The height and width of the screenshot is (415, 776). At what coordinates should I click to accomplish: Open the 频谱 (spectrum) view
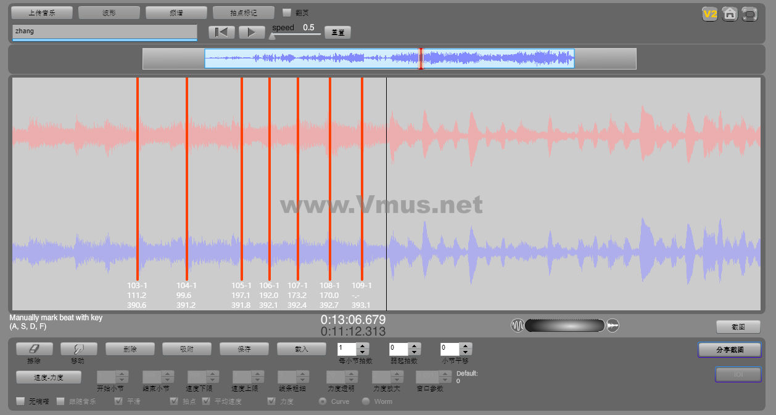(x=176, y=12)
